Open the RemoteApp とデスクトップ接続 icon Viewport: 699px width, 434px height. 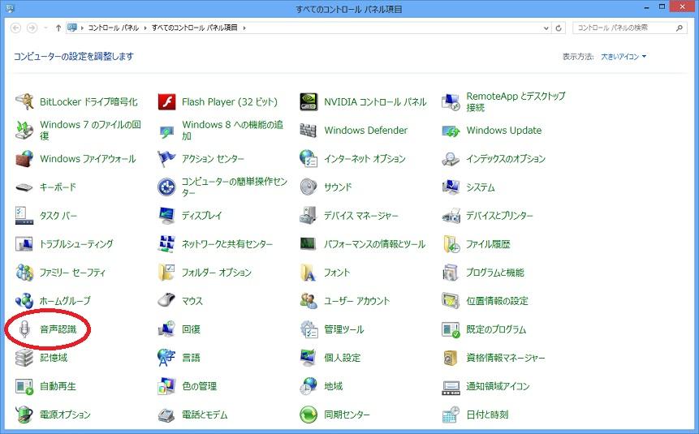click(451, 102)
